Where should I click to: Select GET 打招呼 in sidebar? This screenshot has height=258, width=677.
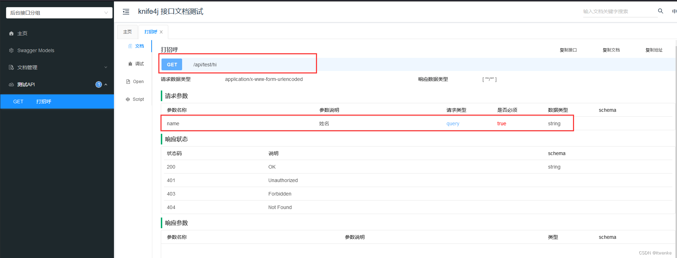click(57, 101)
